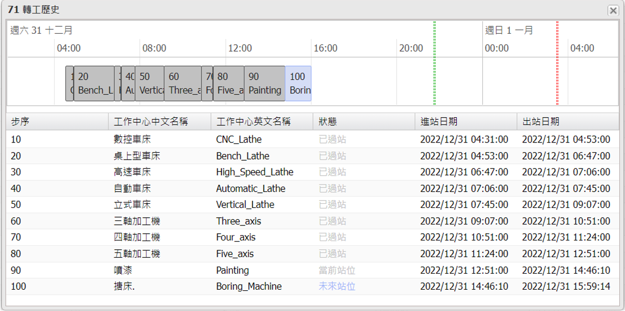Select the 50 Vertical timeline block
The height and width of the screenshot is (311, 625).
coord(150,83)
